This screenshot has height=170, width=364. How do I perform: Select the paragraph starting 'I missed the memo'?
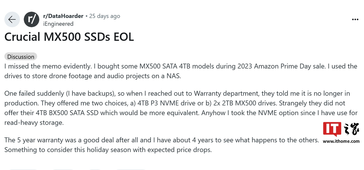point(181,71)
